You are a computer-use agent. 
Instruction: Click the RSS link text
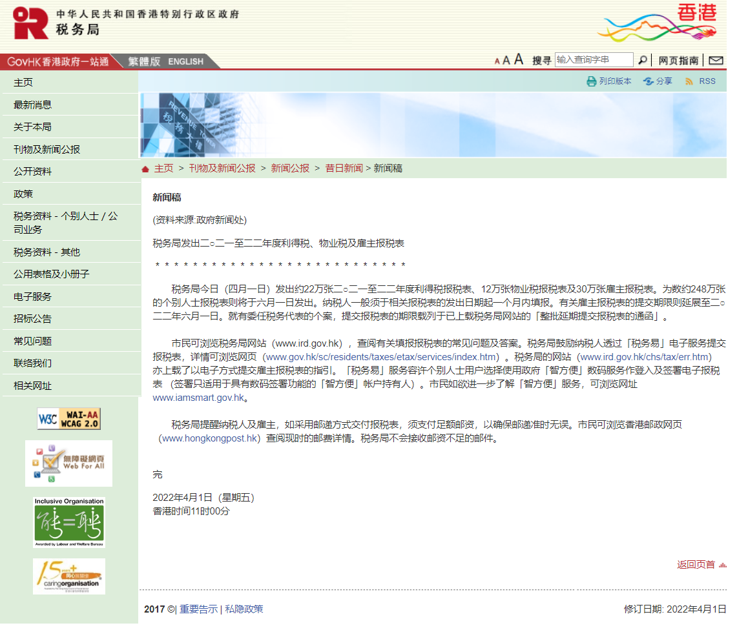click(x=707, y=82)
